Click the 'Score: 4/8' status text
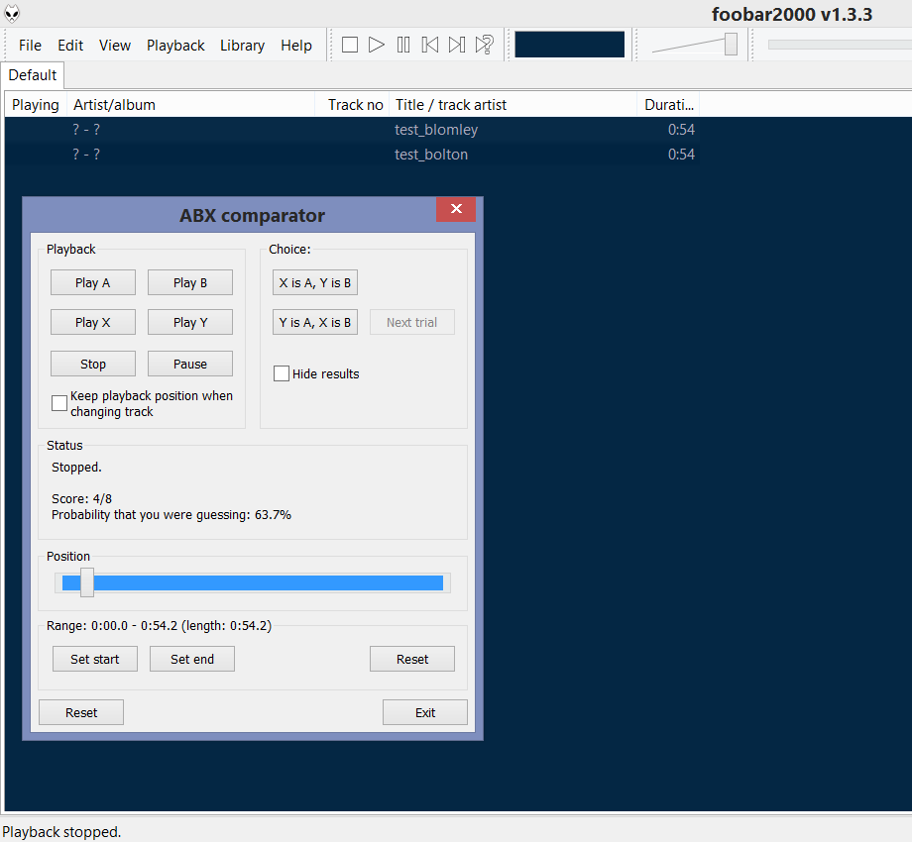The width and height of the screenshot is (912, 842). click(x=81, y=498)
